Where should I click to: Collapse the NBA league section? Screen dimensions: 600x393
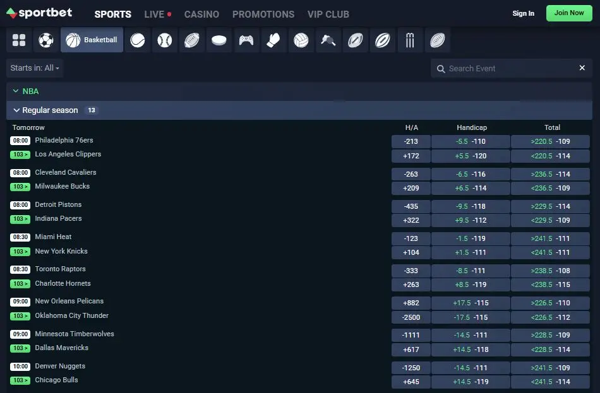tap(15, 91)
